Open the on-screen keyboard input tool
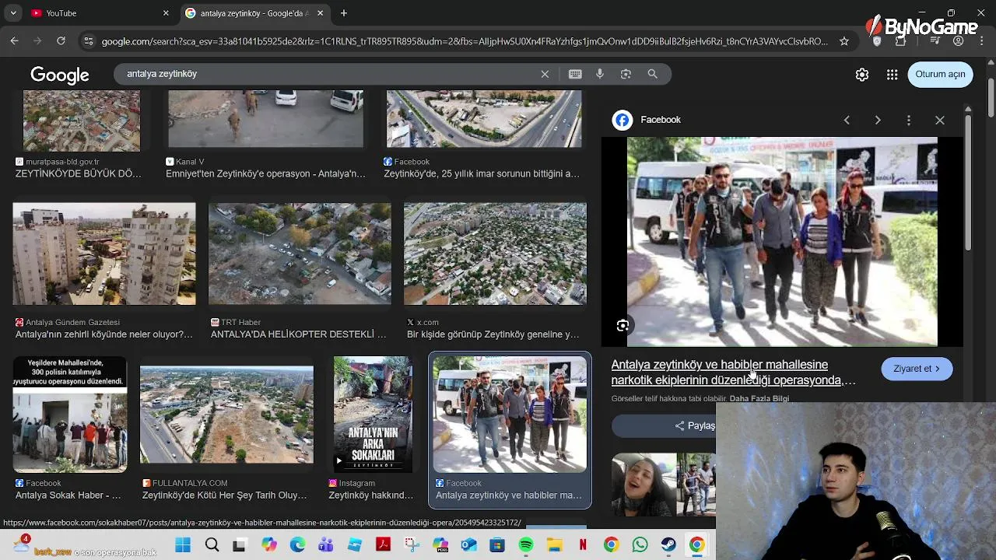Image resolution: width=996 pixels, height=560 pixels. click(x=575, y=74)
